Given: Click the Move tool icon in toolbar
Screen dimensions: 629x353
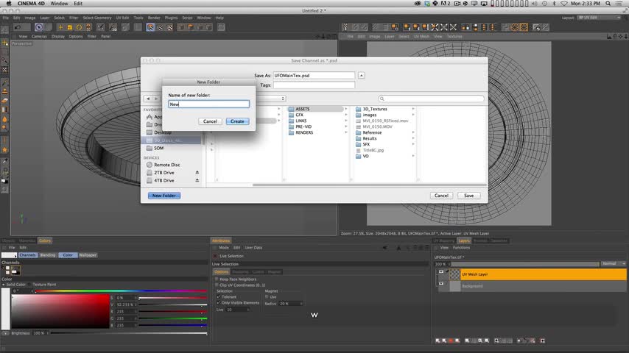Looking at the screenshot, I should coord(60,27).
